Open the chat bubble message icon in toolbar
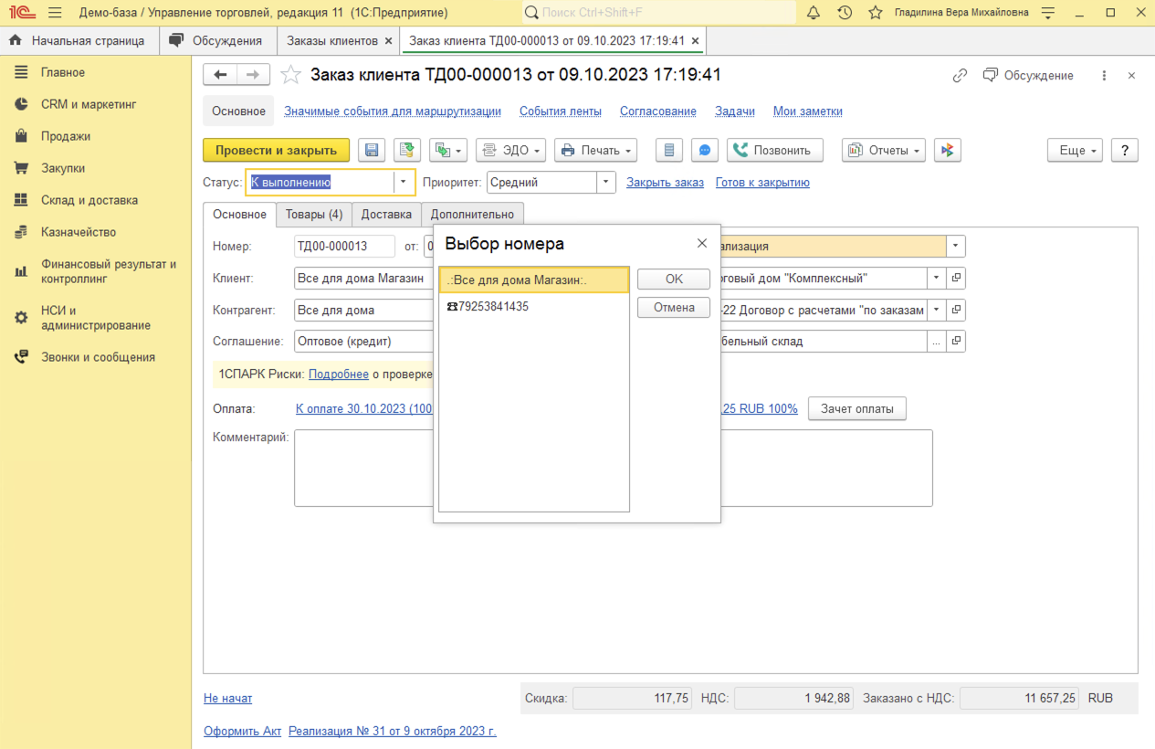 (705, 151)
